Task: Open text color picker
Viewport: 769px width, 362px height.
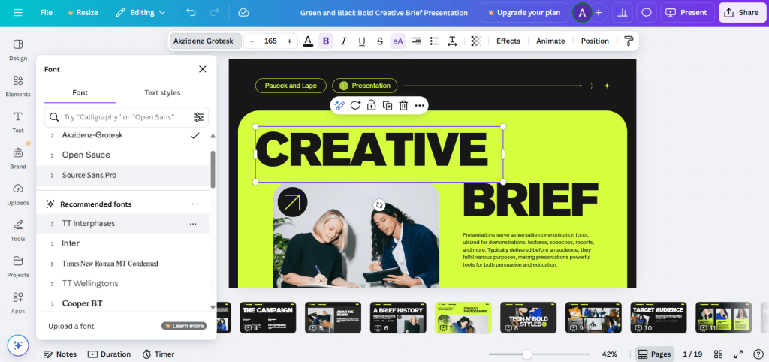Action: [307, 41]
